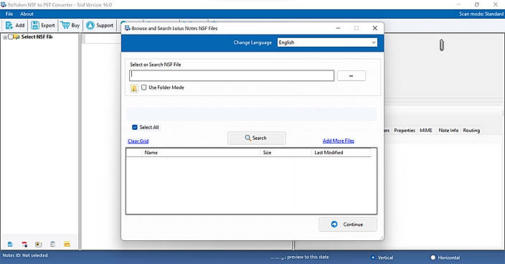505x264 pixels.
Task: Click the contact card icon in the bottom-left strip
Action: pyautogui.click(x=38, y=245)
